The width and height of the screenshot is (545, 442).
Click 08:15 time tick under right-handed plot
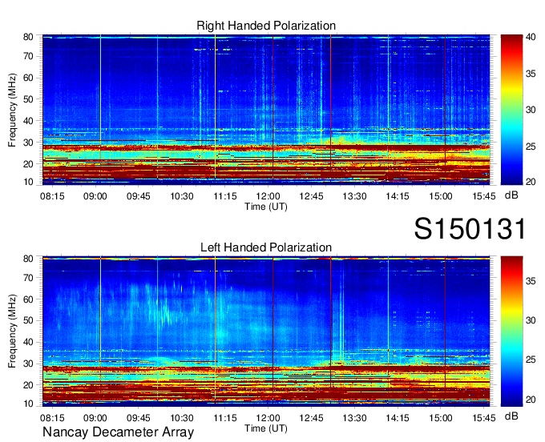(52, 196)
